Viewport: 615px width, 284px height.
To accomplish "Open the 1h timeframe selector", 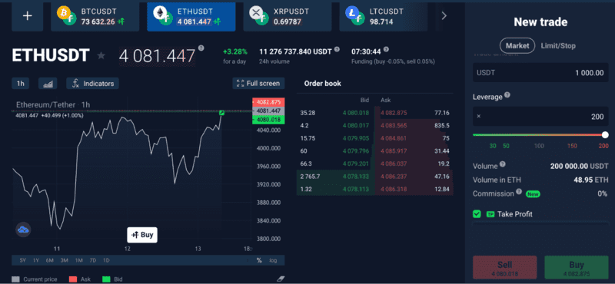I will (x=21, y=84).
